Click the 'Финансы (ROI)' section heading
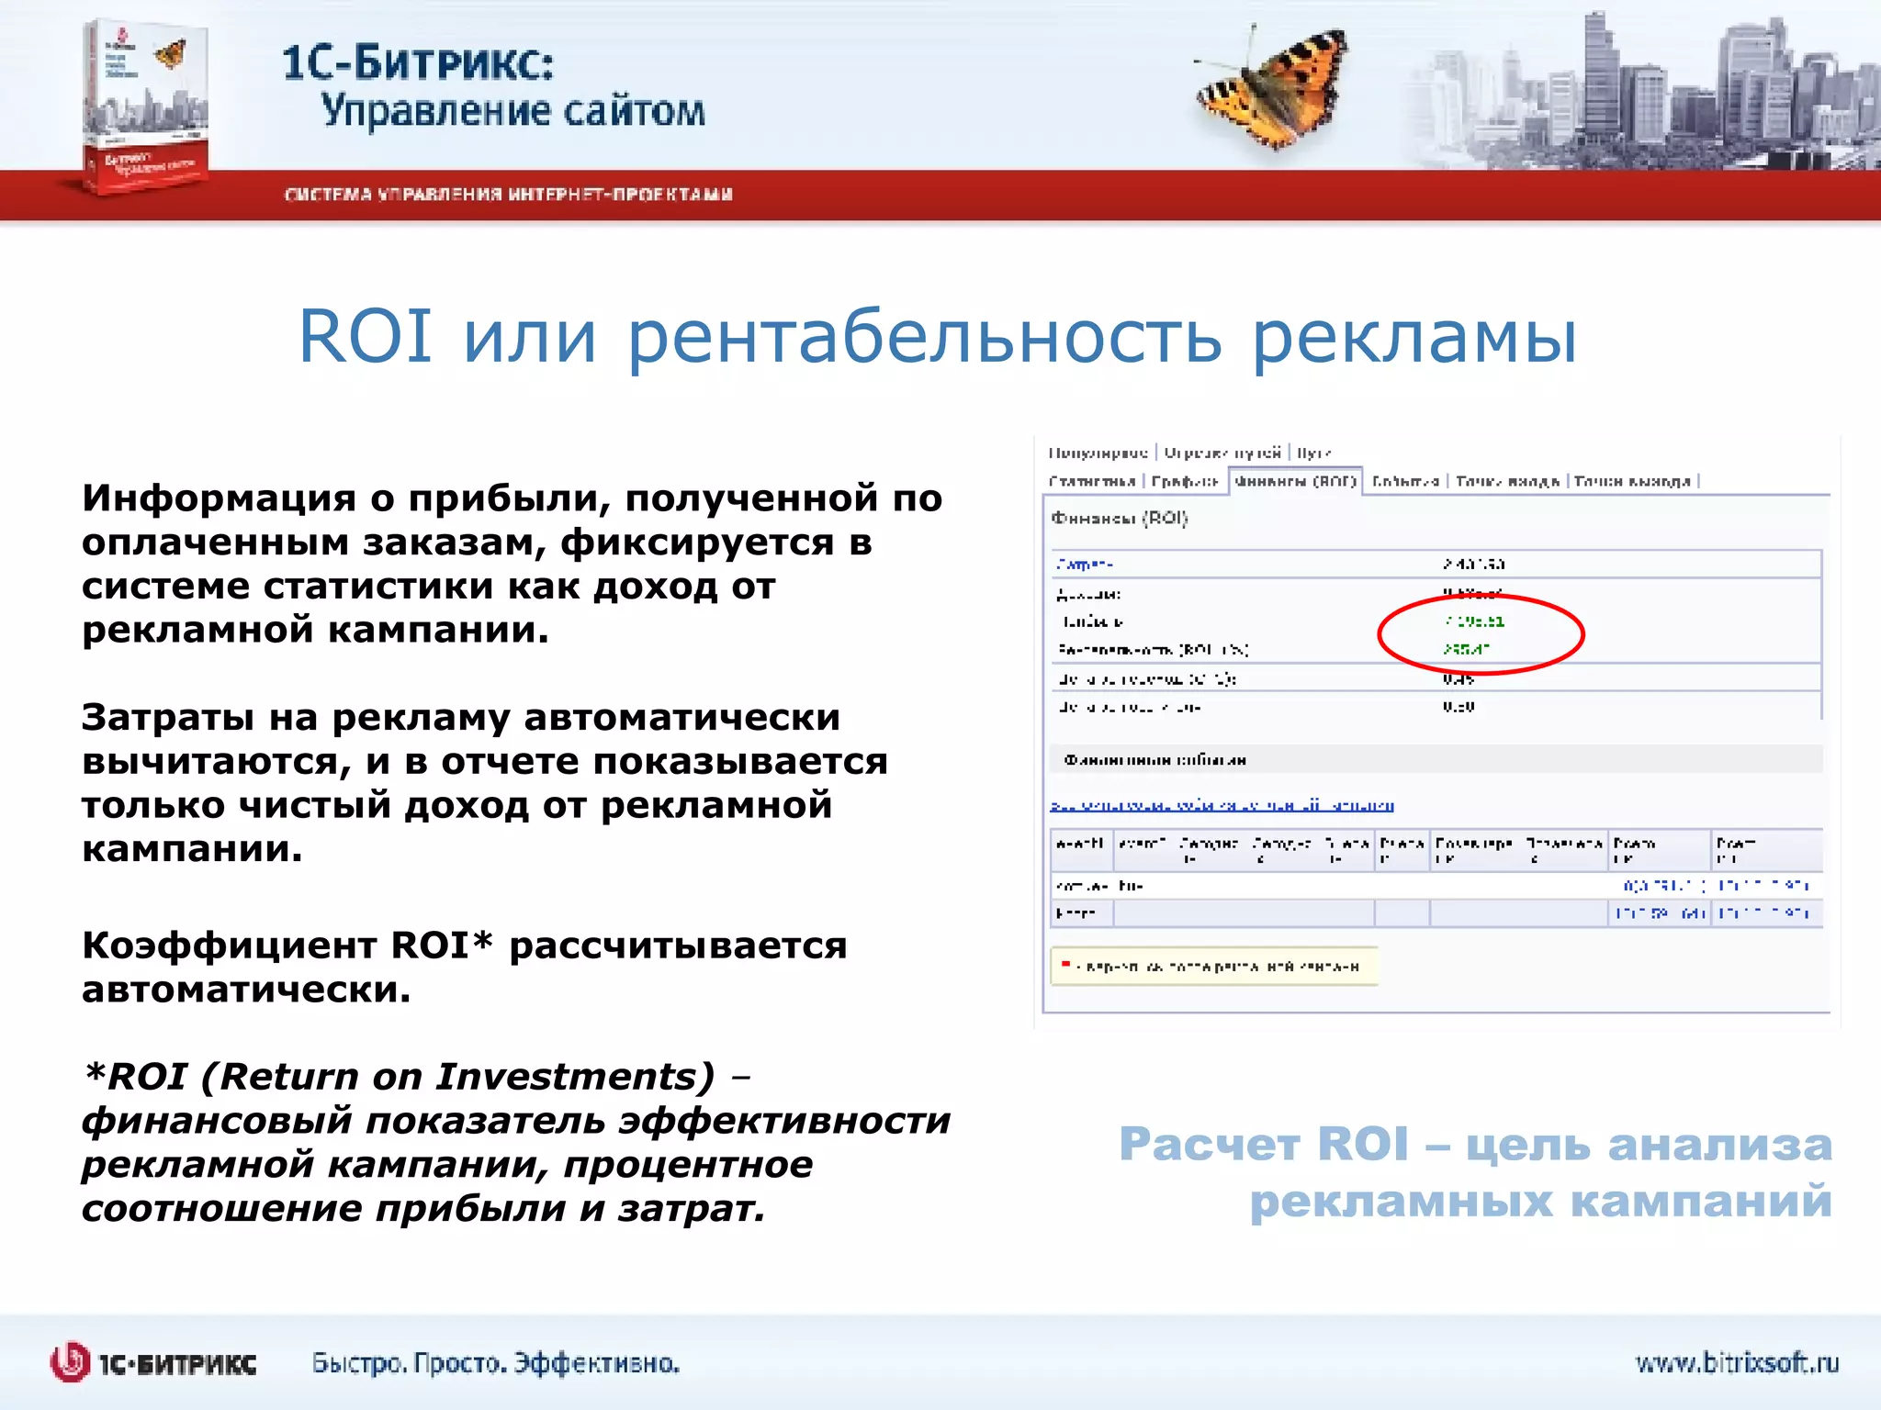The height and width of the screenshot is (1410, 1881). click(x=1120, y=518)
